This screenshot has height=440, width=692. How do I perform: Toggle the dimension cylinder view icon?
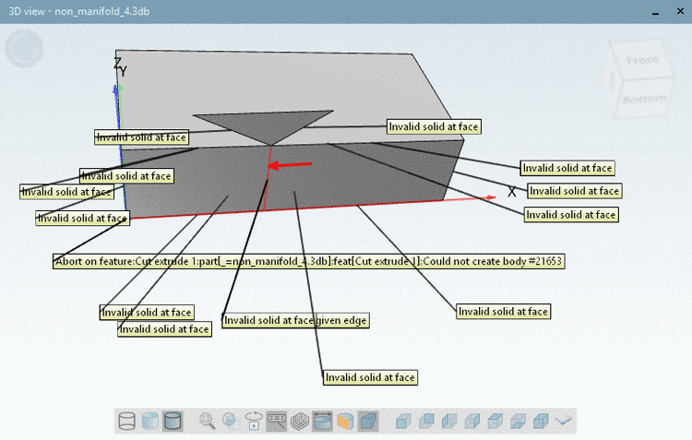pos(323,421)
